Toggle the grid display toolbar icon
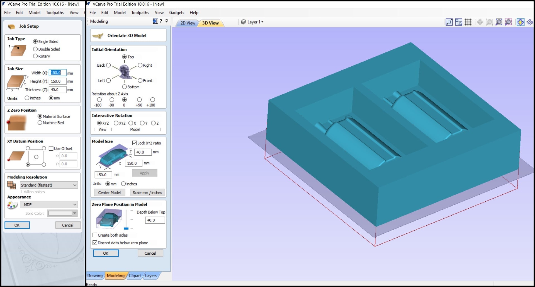 pos(468,22)
